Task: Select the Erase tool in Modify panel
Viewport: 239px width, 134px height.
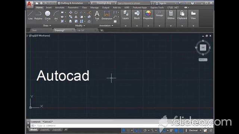Action: (89, 12)
